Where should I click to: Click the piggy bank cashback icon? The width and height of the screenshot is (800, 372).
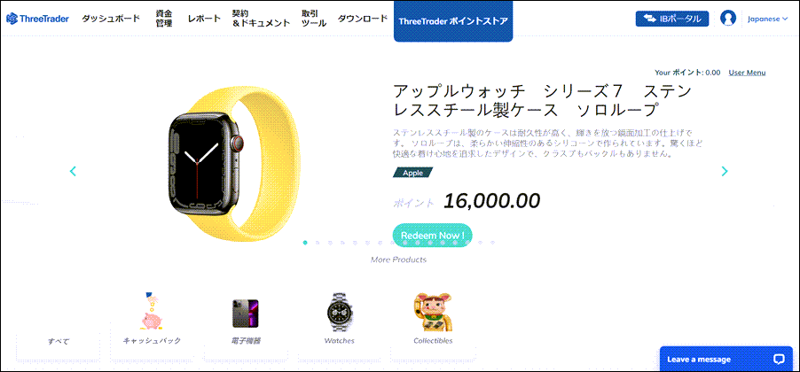(152, 311)
